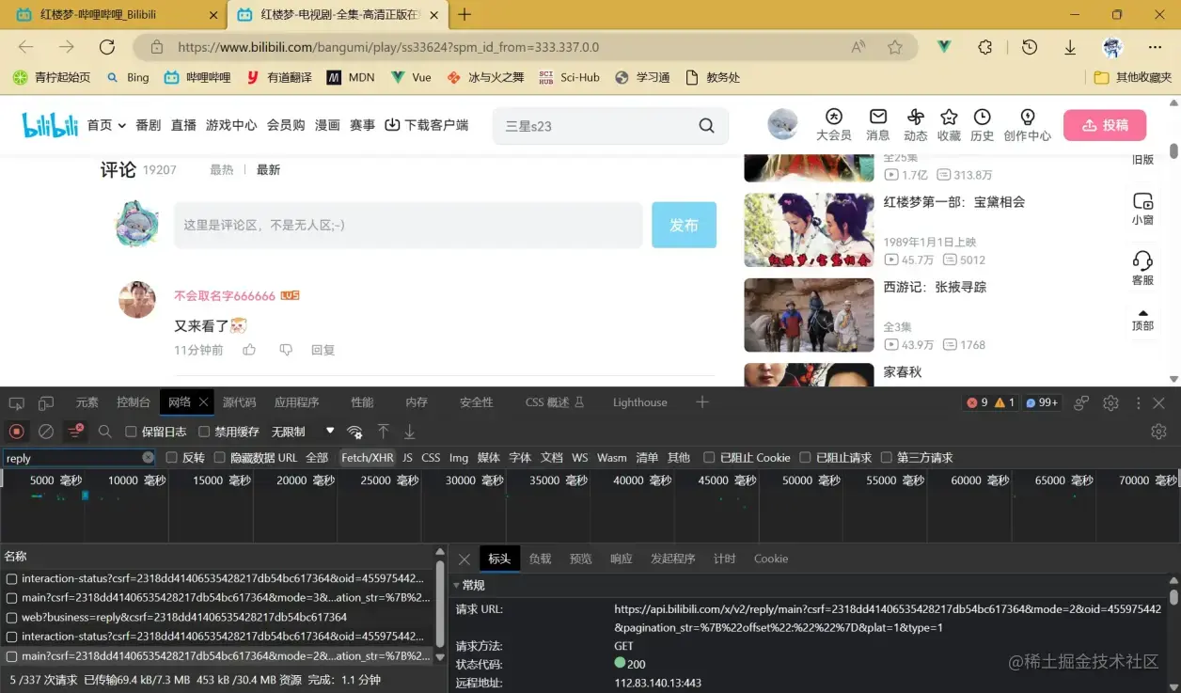The width and height of the screenshot is (1181, 693).
Task: Check 已阻止 Cookie checkbox
Action: 709,458
